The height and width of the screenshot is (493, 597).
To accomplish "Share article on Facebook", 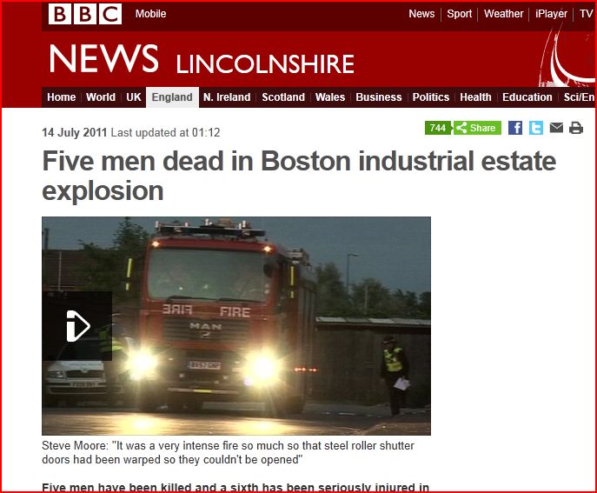I will coord(515,128).
